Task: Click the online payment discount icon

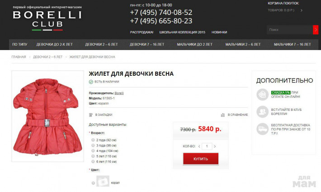Action: (x=262, y=95)
